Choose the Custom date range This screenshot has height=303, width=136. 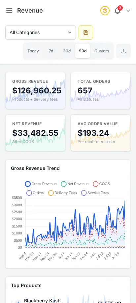(x=102, y=51)
